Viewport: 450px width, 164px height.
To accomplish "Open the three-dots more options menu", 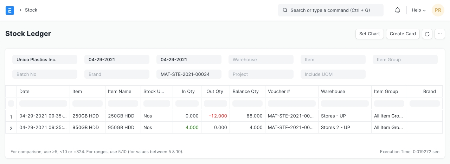I will (x=440, y=34).
